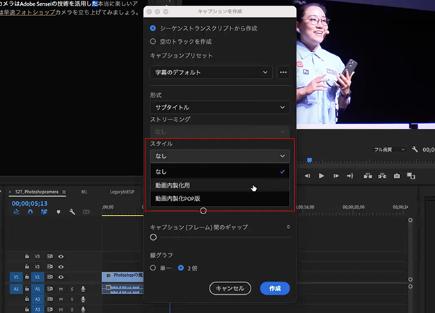Toggle V1 source patching button

coord(16,277)
